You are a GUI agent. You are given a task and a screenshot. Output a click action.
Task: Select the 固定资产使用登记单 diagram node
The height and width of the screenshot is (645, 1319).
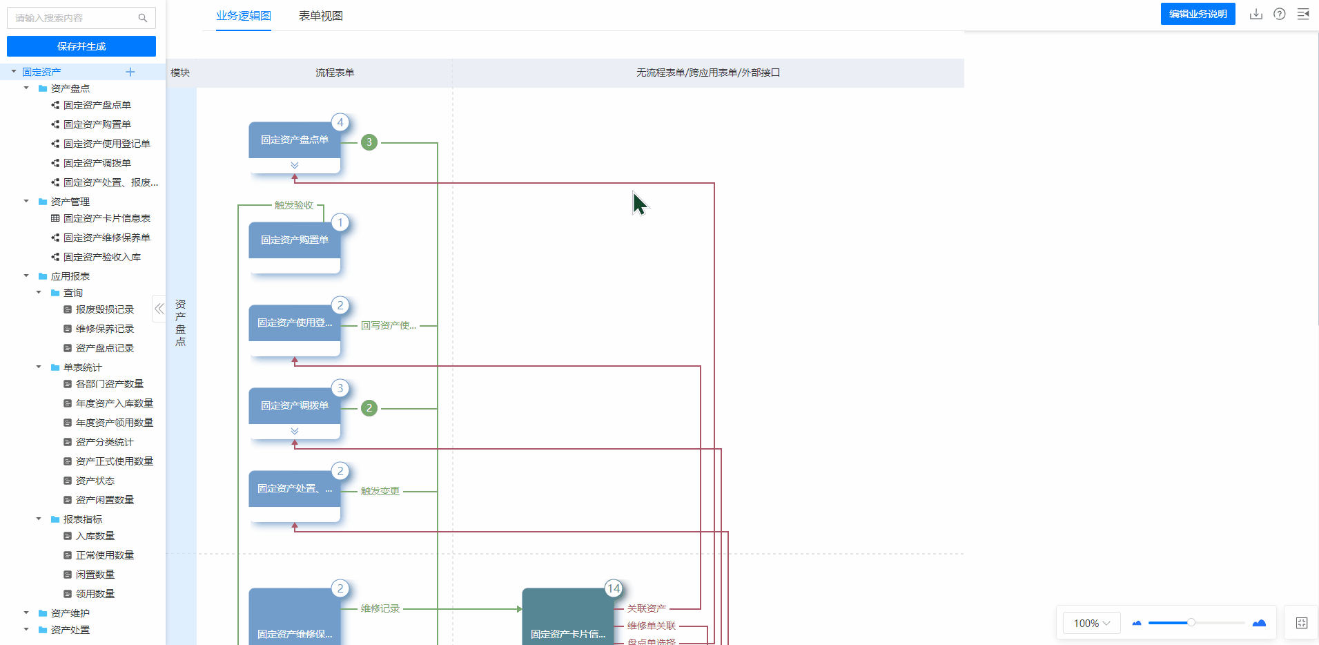295,330
